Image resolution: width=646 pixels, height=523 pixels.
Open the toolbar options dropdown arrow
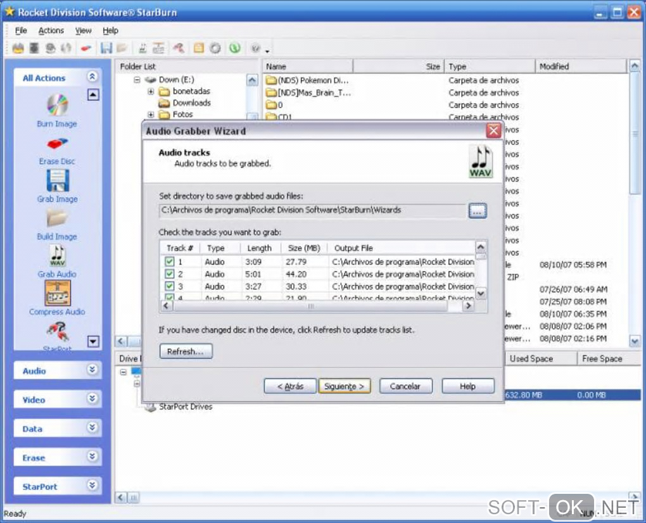click(x=267, y=51)
